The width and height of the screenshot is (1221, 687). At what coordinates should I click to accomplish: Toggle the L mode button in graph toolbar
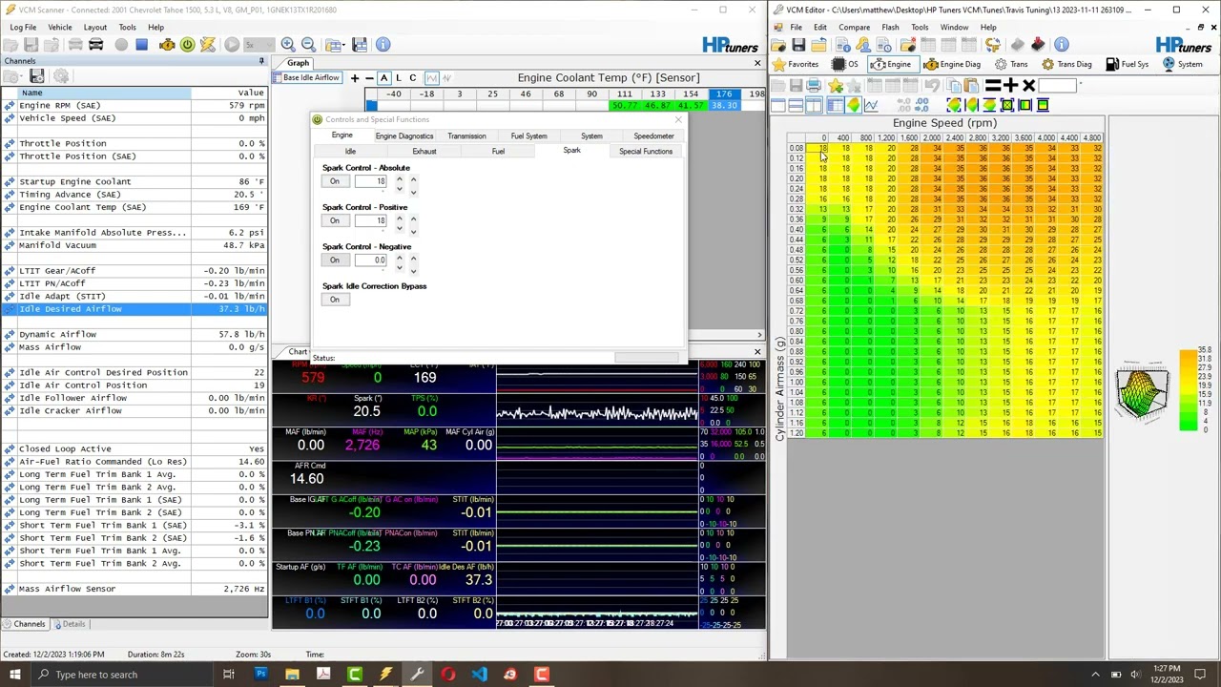[x=399, y=78]
